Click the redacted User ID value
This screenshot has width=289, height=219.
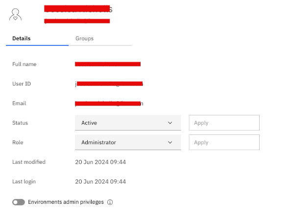click(x=109, y=84)
